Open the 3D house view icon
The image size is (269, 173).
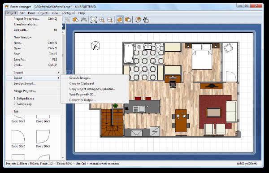[138, 20]
